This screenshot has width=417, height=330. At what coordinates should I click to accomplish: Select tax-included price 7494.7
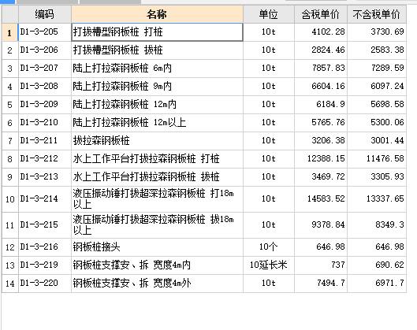click(321, 284)
